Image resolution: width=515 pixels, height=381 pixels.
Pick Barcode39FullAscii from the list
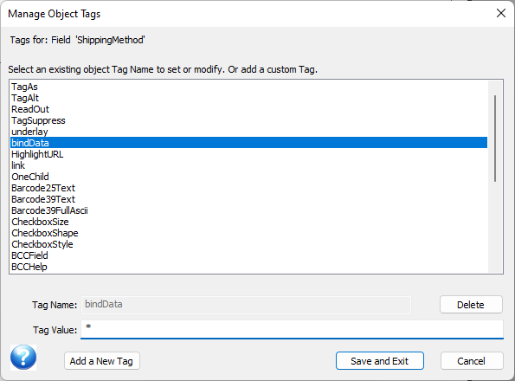click(x=248, y=210)
